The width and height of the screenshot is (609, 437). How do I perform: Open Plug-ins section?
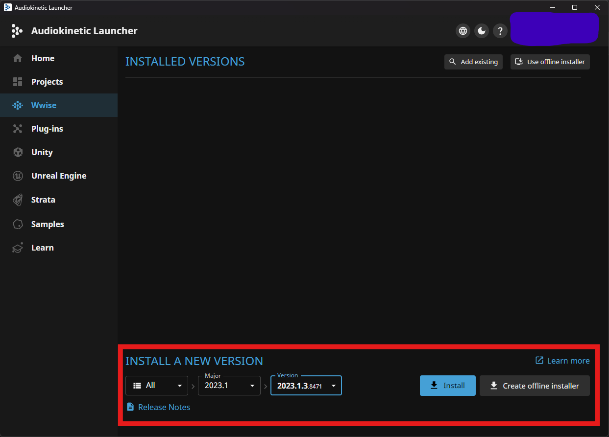click(59, 129)
